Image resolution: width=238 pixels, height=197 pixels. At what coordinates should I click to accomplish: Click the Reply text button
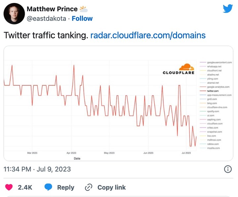click(x=65, y=187)
